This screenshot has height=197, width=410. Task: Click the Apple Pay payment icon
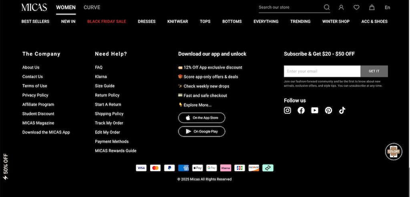point(197,168)
